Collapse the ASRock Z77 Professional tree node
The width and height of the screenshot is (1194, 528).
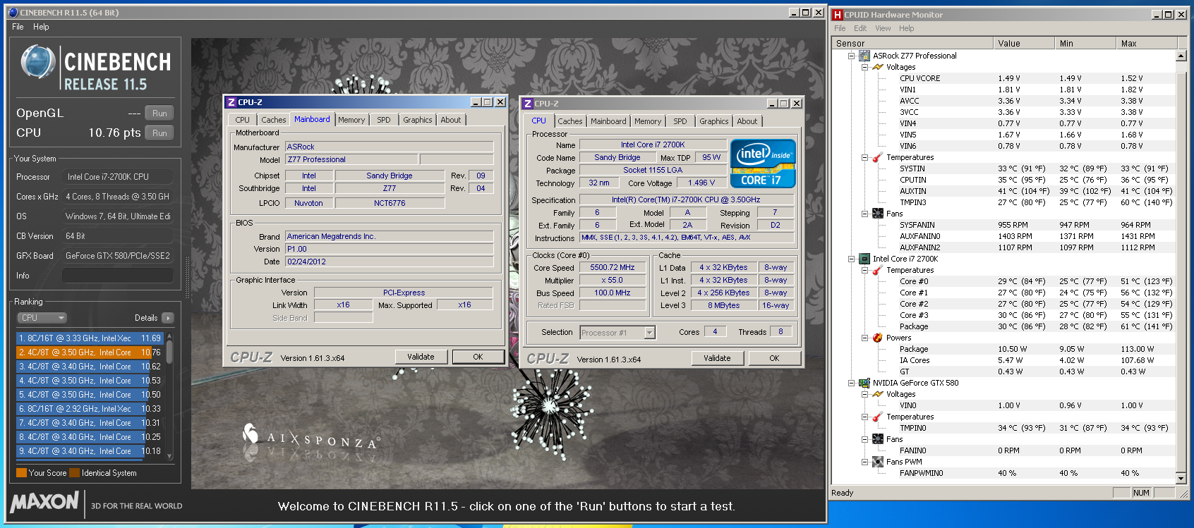851,56
